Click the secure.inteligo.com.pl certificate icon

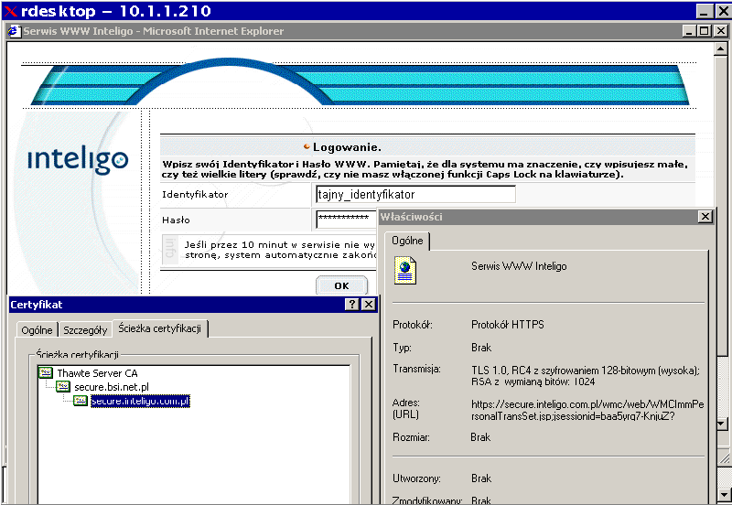(81, 401)
